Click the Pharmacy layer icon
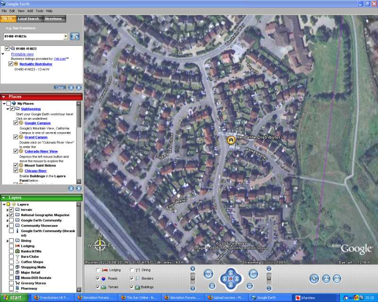The width and height of the screenshot is (378, 302). click(x=17, y=288)
